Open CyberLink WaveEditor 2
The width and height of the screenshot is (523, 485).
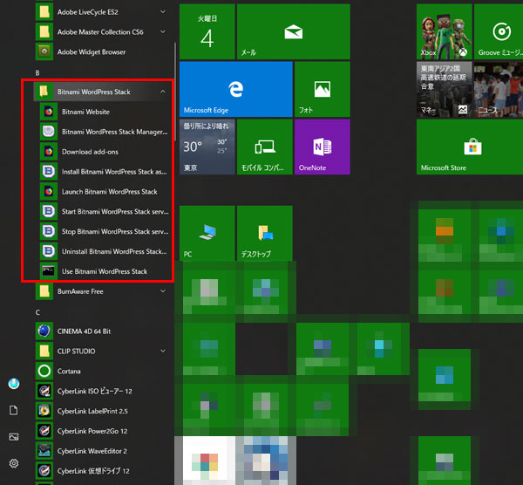click(x=104, y=451)
